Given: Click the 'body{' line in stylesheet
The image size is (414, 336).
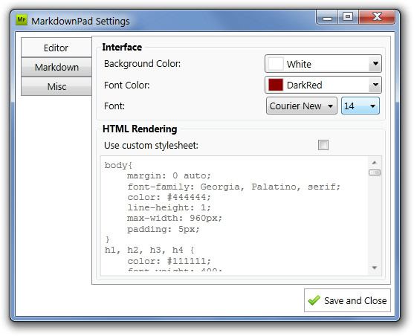Looking at the screenshot, I should point(118,165).
